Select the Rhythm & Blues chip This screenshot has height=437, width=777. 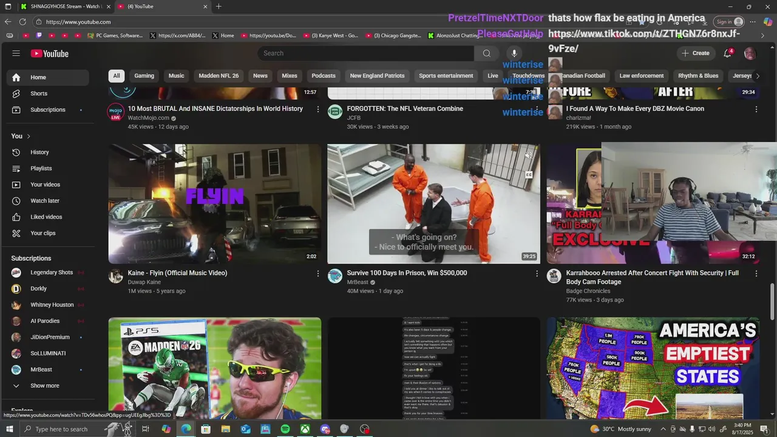pos(698,76)
